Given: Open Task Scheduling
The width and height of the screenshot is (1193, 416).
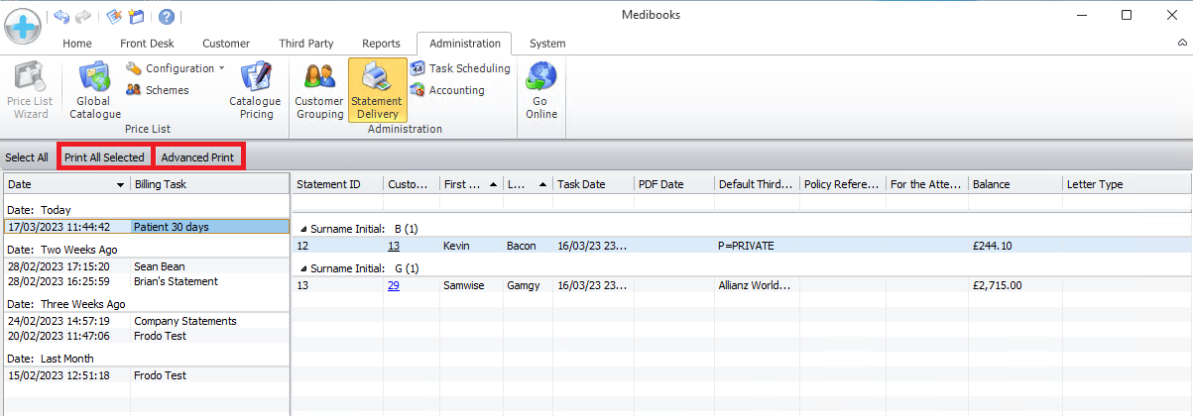Looking at the screenshot, I should (460, 68).
